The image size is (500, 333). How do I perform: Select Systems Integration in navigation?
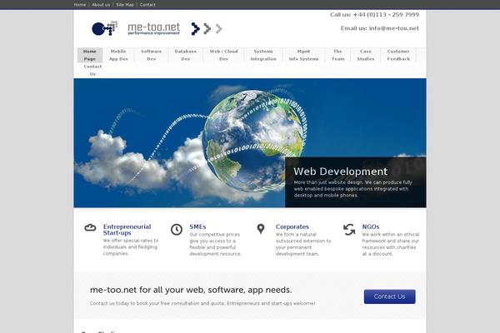click(x=263, y=55)
